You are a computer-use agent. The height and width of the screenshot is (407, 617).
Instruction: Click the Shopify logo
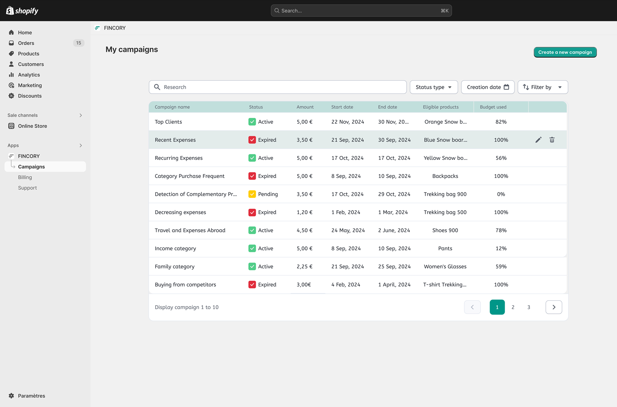[22, 11]
